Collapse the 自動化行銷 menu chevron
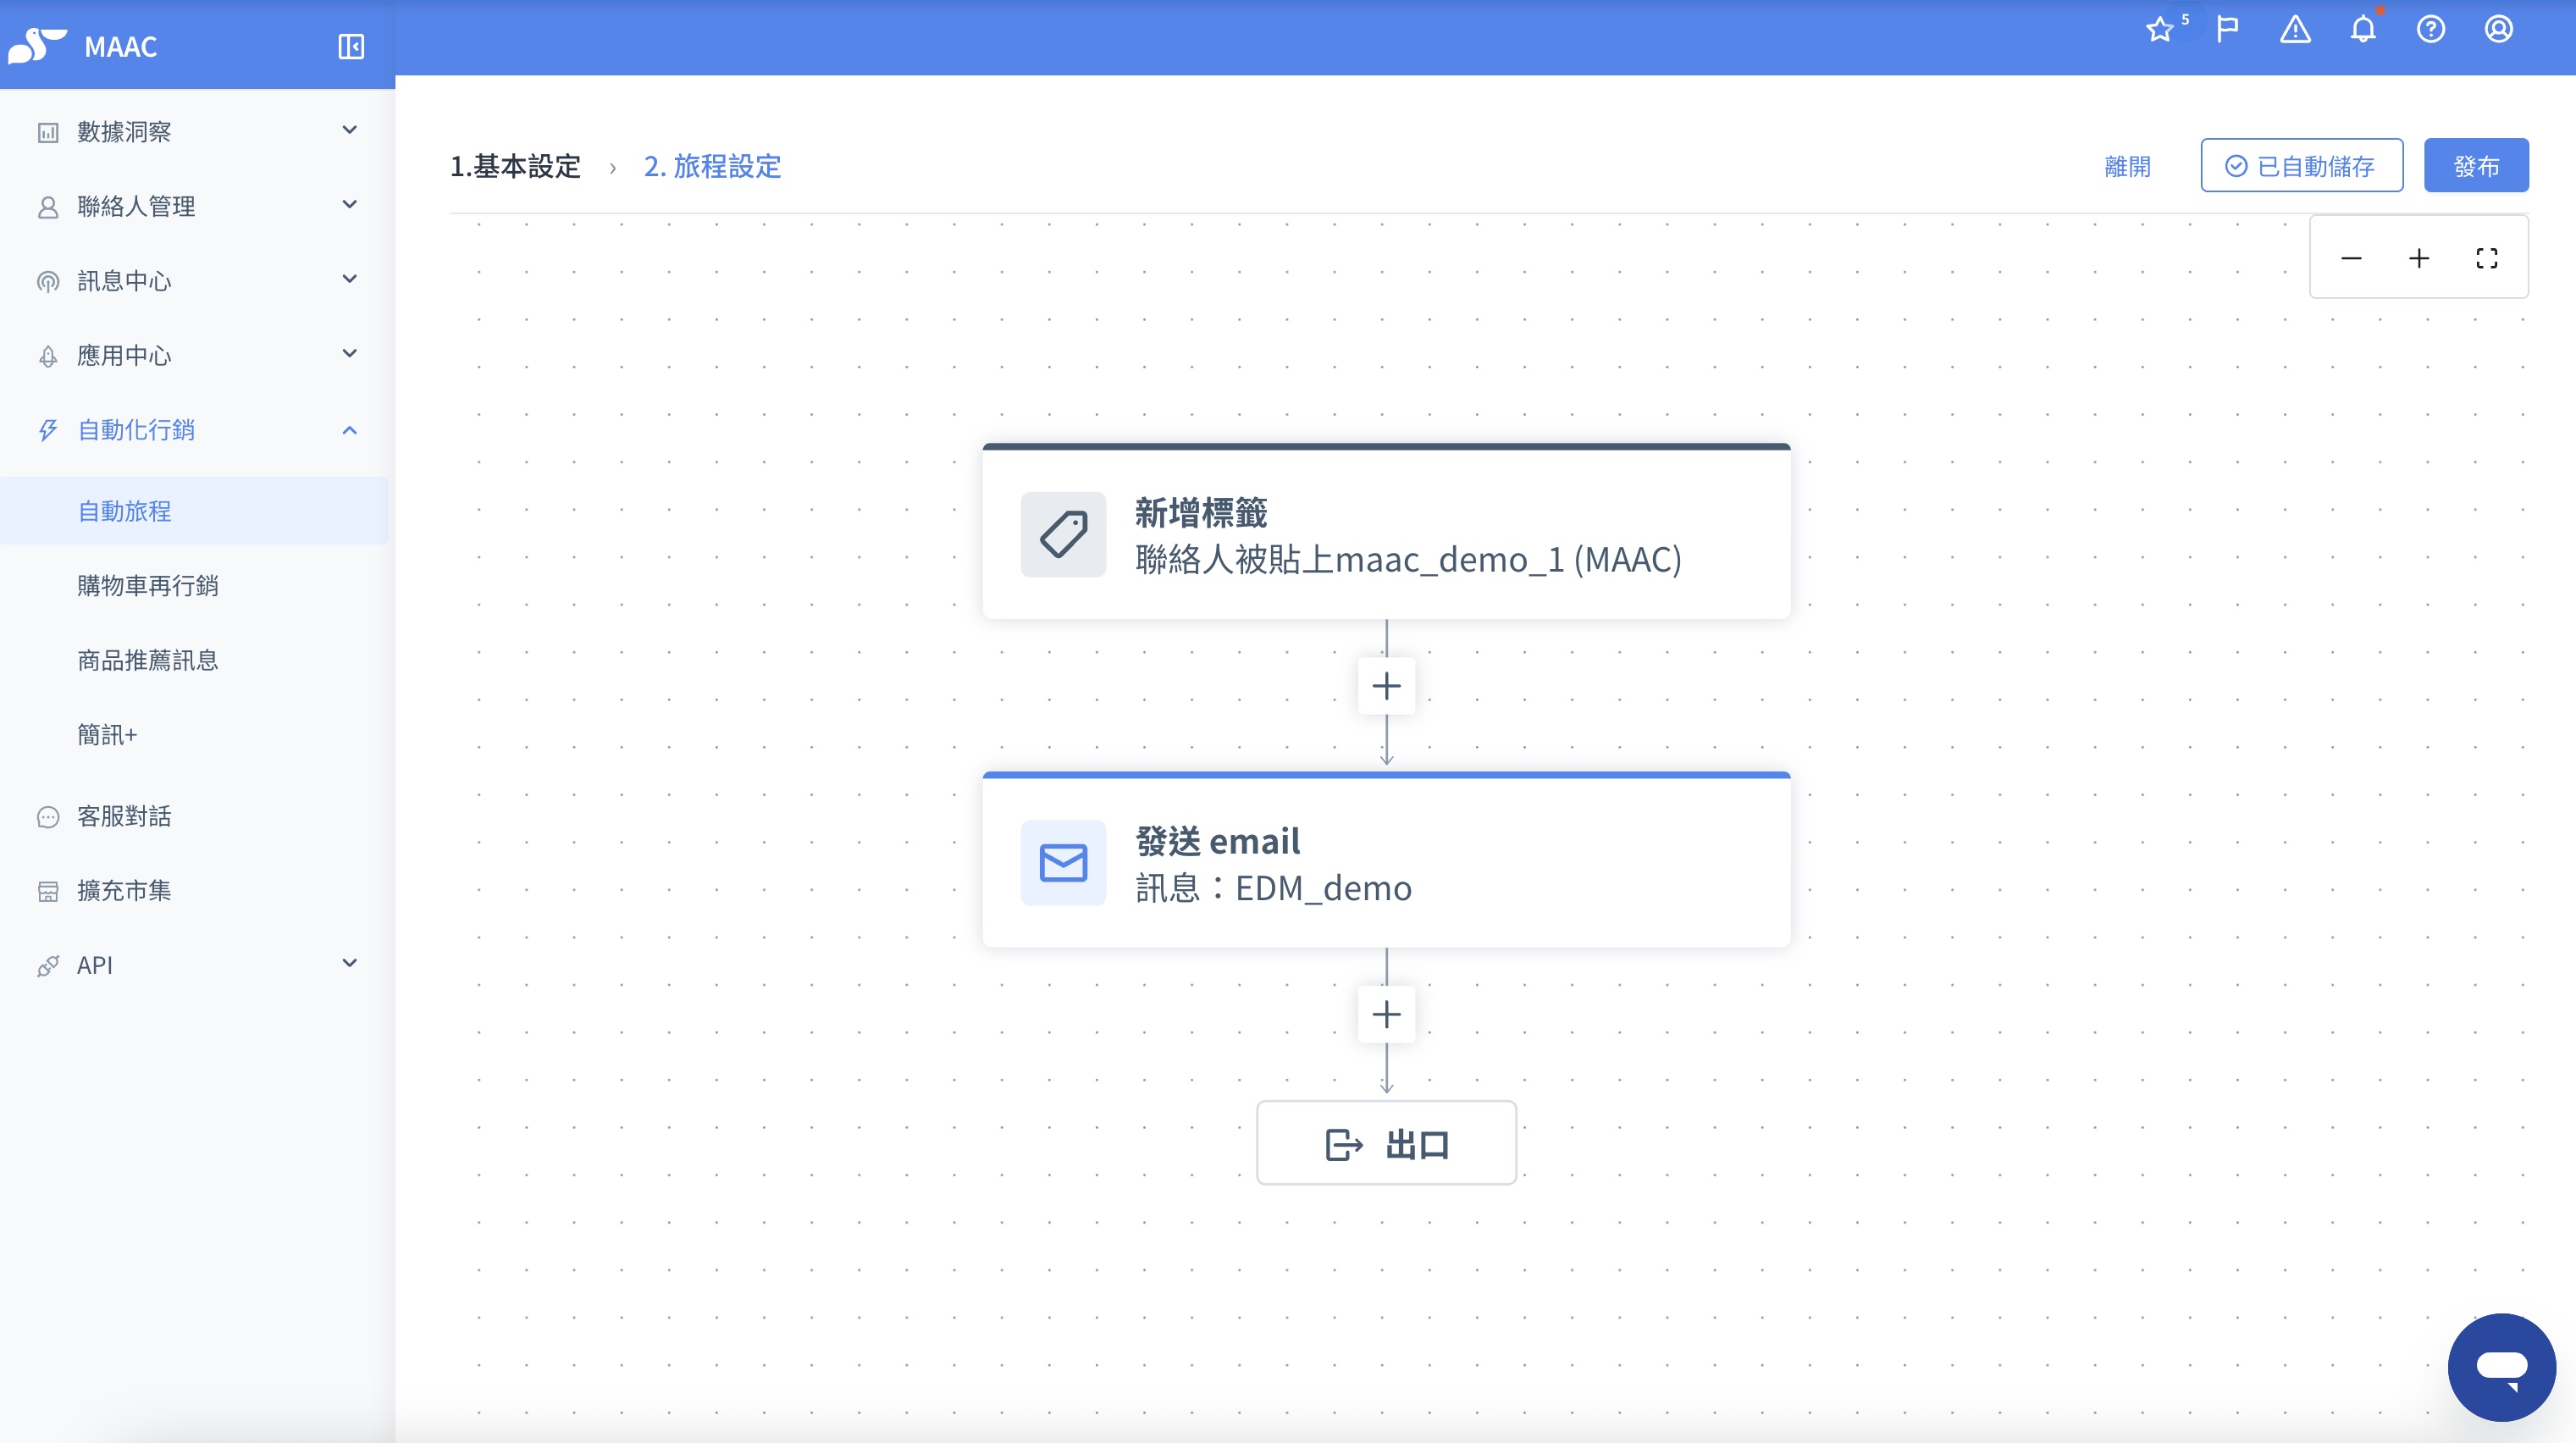This screenshot has width=2576, height=1443. click(349, 430)
